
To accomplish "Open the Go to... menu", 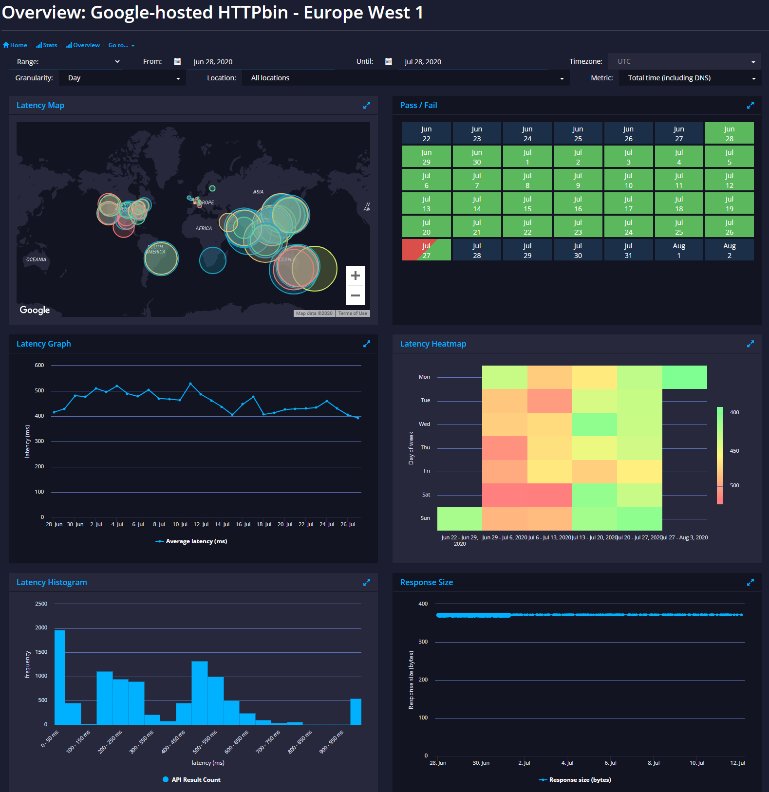I will 121,45.
